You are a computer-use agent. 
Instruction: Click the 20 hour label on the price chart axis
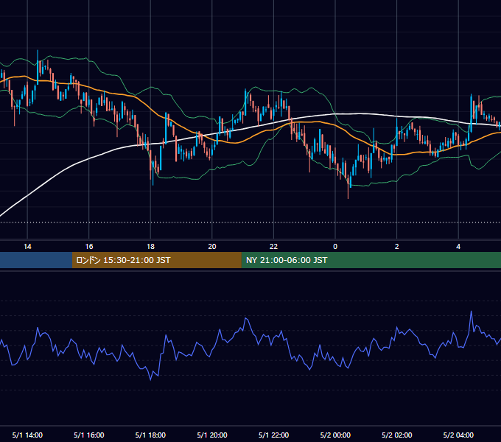point(212,247)
